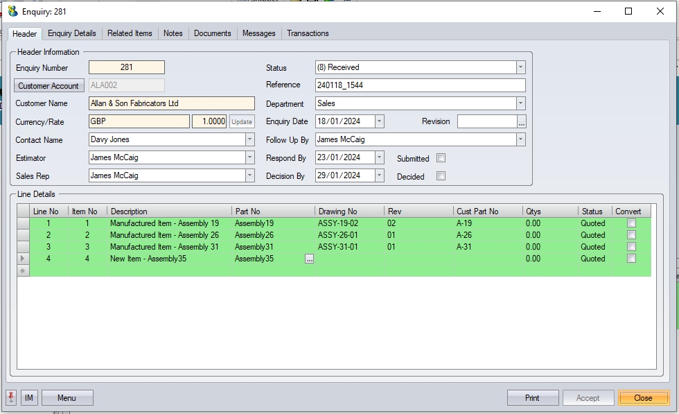This screenshot has width=679, height=414.
Task: Click the ellipsis button in Assembly35 part cell
Action: click(x=309, y=259)
